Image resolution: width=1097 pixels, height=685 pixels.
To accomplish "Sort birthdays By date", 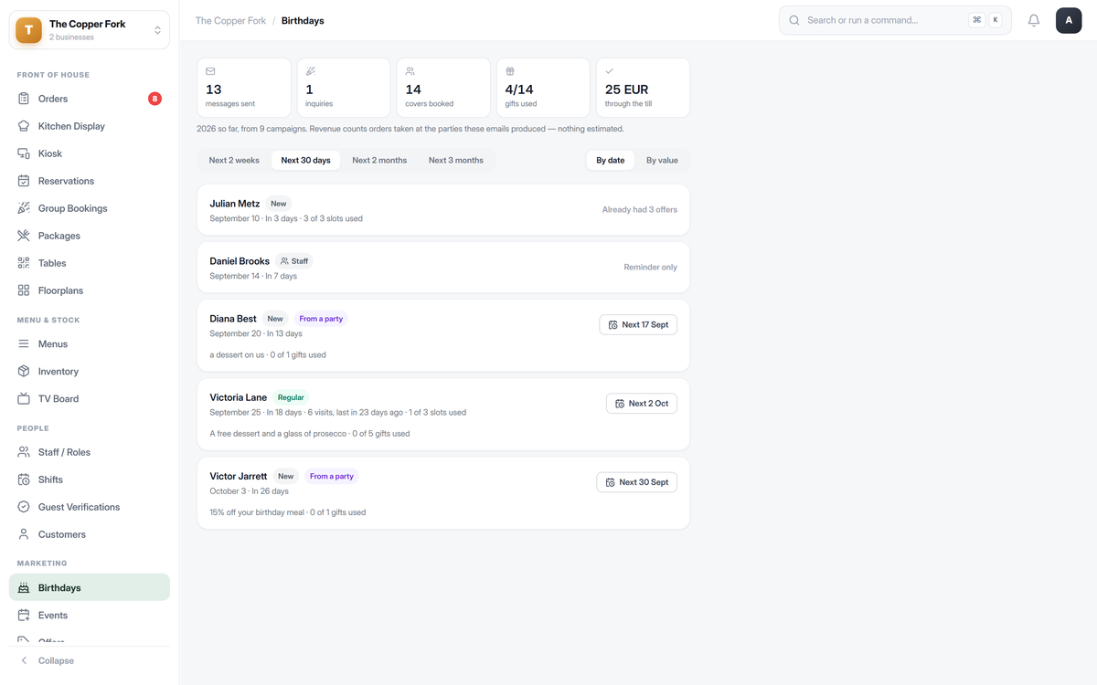I will (x=611, y=161).
